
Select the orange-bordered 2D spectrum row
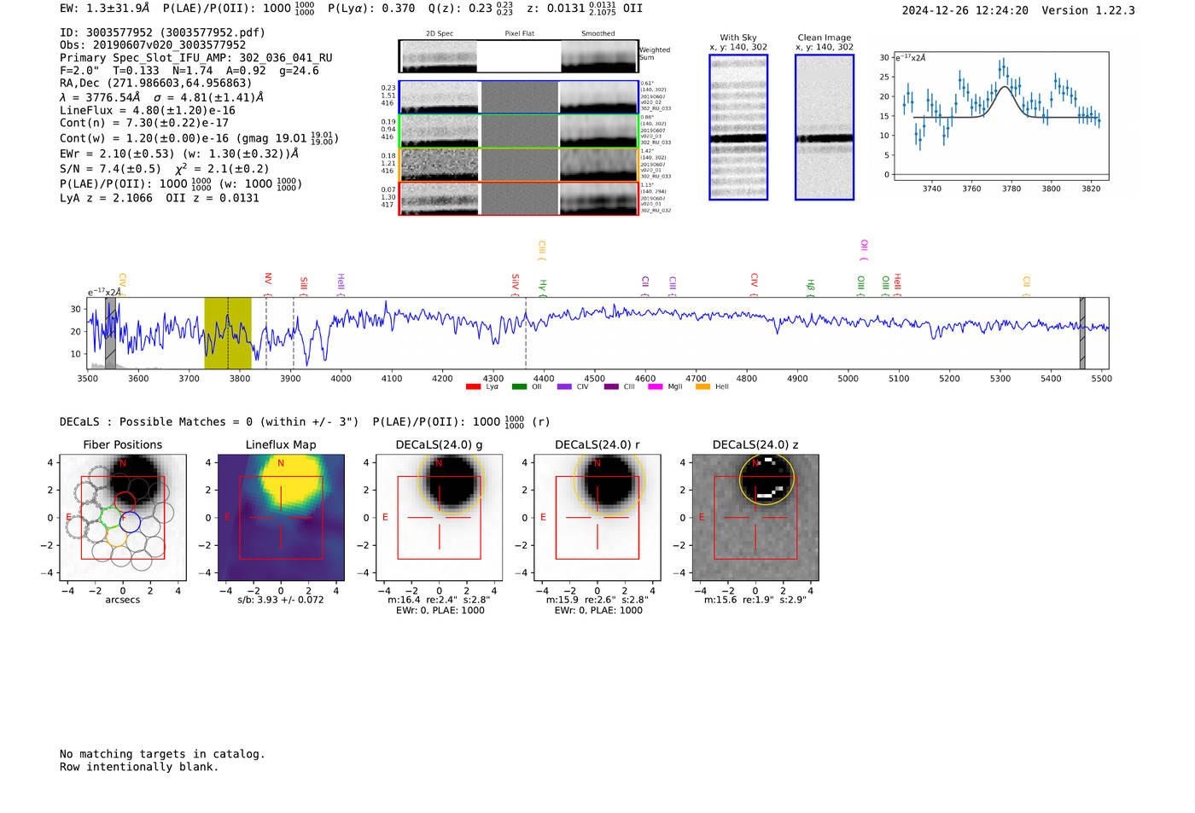519,165
